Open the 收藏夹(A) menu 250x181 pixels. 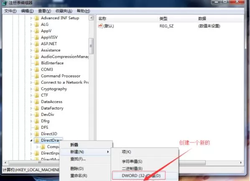(x=64, y=11)
